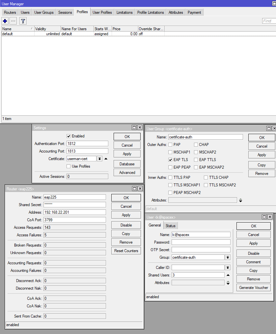Enable MSCHAP1 outer auth
The width and height of the screenshot is (276, 334).
tap(170, 152)
